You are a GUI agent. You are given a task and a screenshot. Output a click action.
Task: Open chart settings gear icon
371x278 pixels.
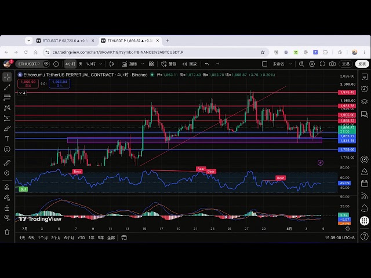click(312, 64)
